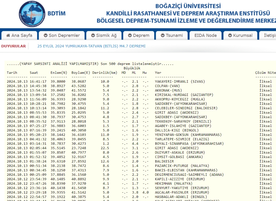276x201 pixels.
Task: Select the AGCALAR-PASINLER (ERZURUM) entry
Action: coord(182,192)
